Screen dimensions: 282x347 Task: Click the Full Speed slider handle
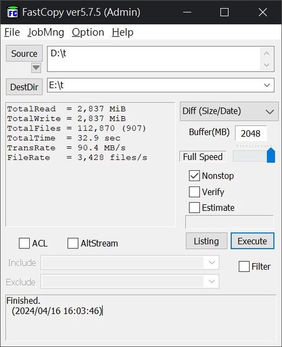(271, 156)
